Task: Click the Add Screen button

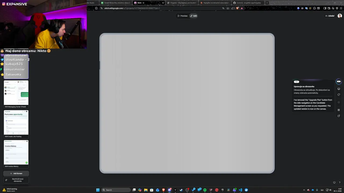Action: 16,173
